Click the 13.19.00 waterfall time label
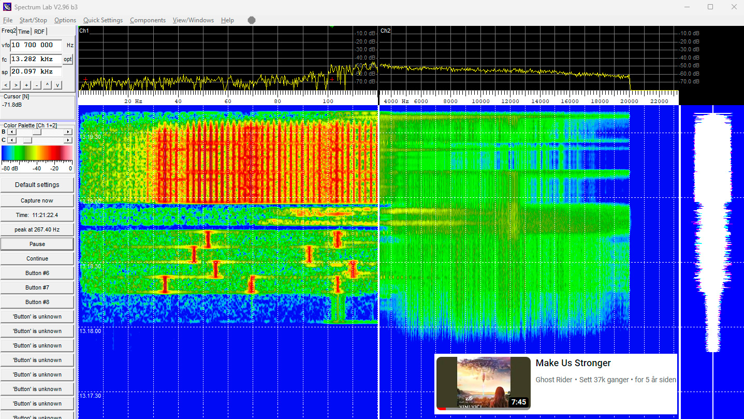The width and height of the screenshot is (744, 419). pos(90,201)
